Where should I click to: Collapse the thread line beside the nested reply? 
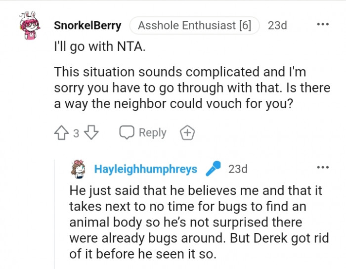tap(55, 218)
